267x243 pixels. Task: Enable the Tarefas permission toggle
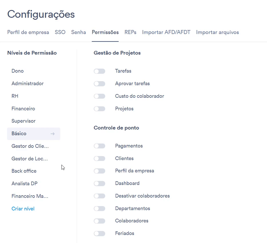point(99,71)
